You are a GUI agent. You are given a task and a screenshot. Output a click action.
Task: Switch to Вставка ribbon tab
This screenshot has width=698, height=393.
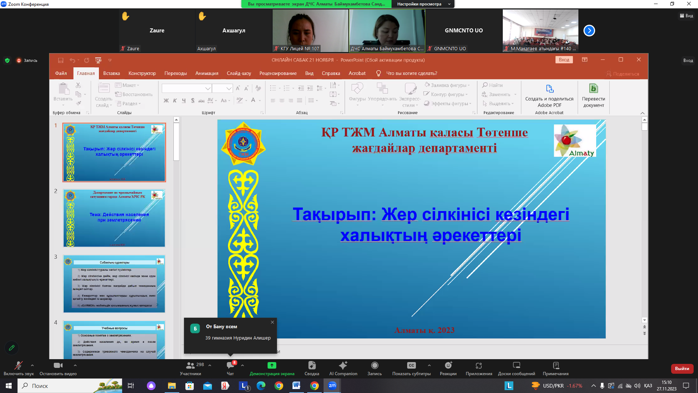pyautogui.click(x=112, y=73)
